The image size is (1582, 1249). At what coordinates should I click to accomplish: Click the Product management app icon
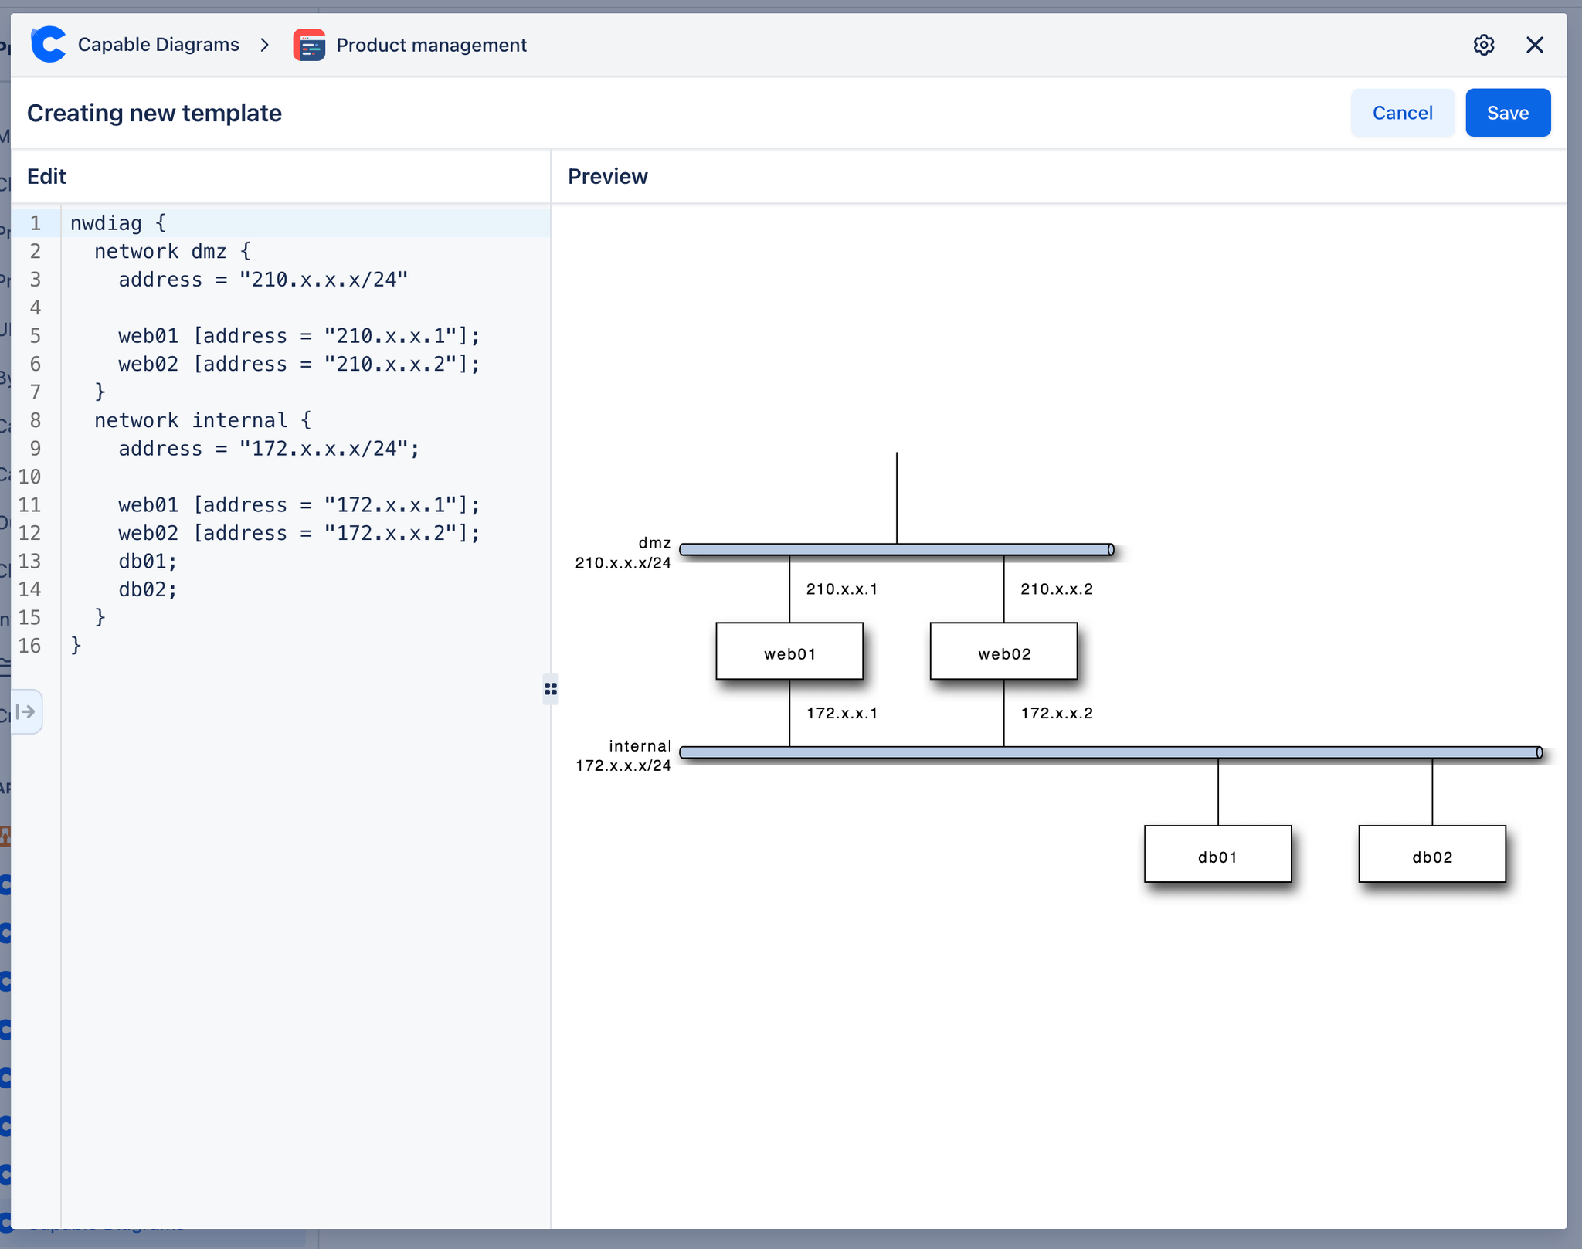[309, 46]
